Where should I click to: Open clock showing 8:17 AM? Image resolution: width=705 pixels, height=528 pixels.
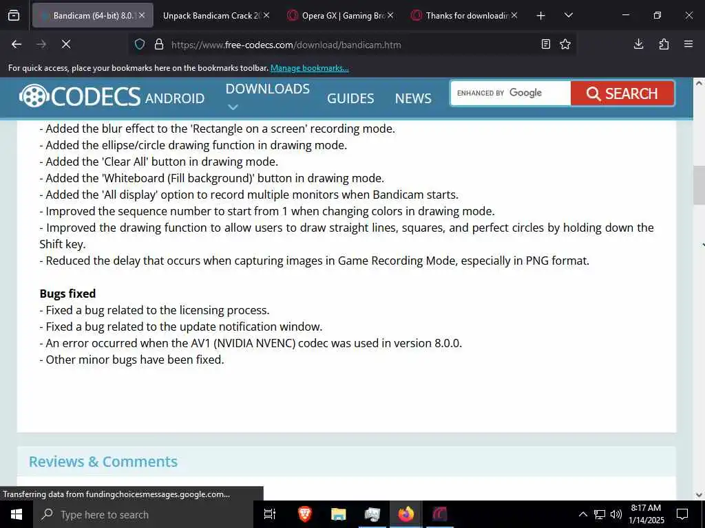pyautogui.click(x=646, y=514)
